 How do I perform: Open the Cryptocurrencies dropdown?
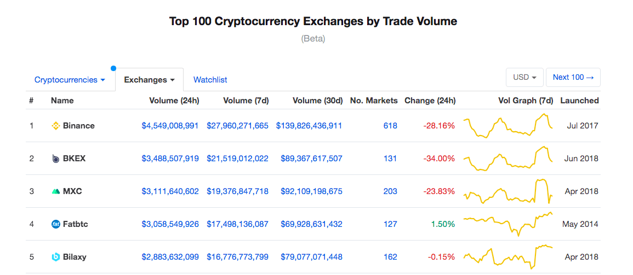point(70,80)
